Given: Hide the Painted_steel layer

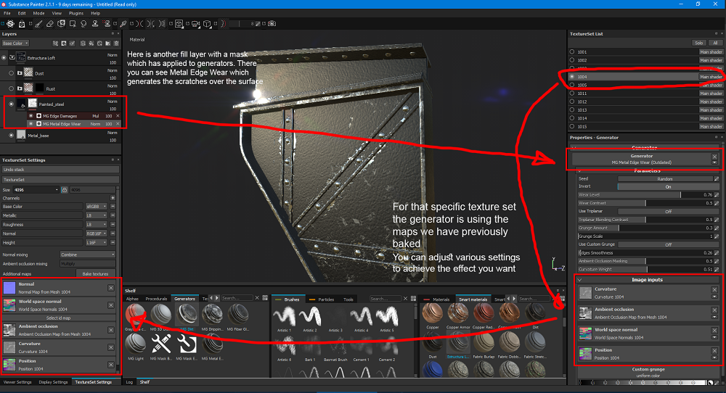Looking at the screenshot, I should [11, 104].
